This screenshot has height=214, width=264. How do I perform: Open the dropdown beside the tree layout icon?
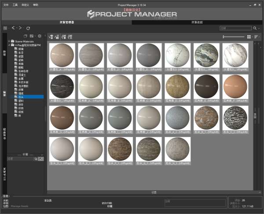[34, 36]
